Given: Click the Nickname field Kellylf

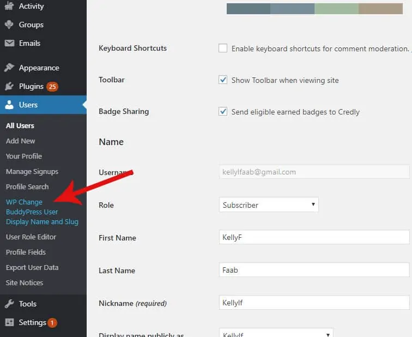Looking at the screenshot, I should point(314,303).
